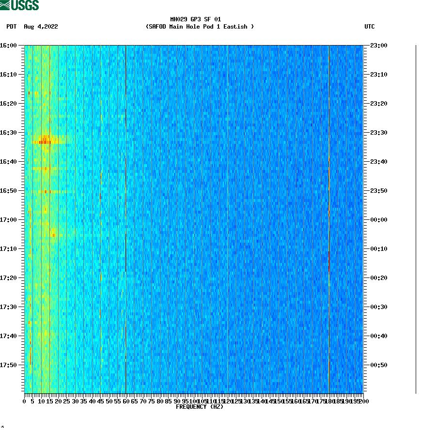
Task: Select the green USGS wave emblem
Action: pos(6,4)
